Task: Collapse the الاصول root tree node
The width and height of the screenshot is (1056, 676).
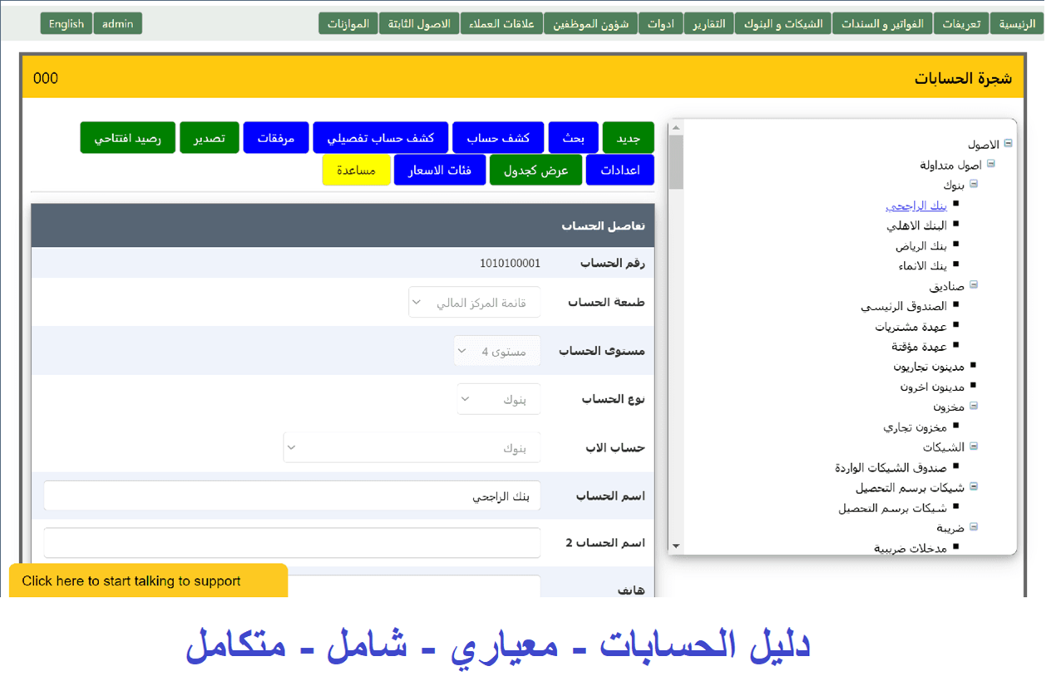Action: coord(1008,144)
